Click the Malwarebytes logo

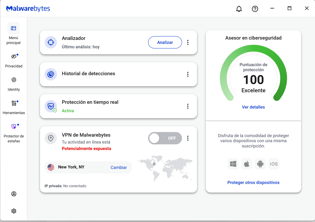click(28, 9)
